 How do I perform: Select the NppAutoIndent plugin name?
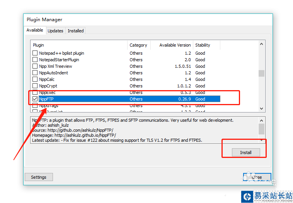tap(53, 73)
